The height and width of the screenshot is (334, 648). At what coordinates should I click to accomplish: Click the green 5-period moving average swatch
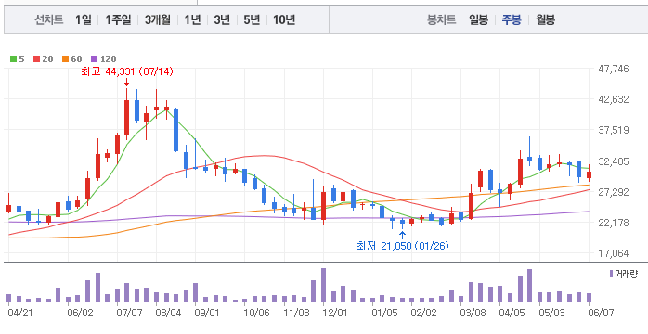coord(13,59)
